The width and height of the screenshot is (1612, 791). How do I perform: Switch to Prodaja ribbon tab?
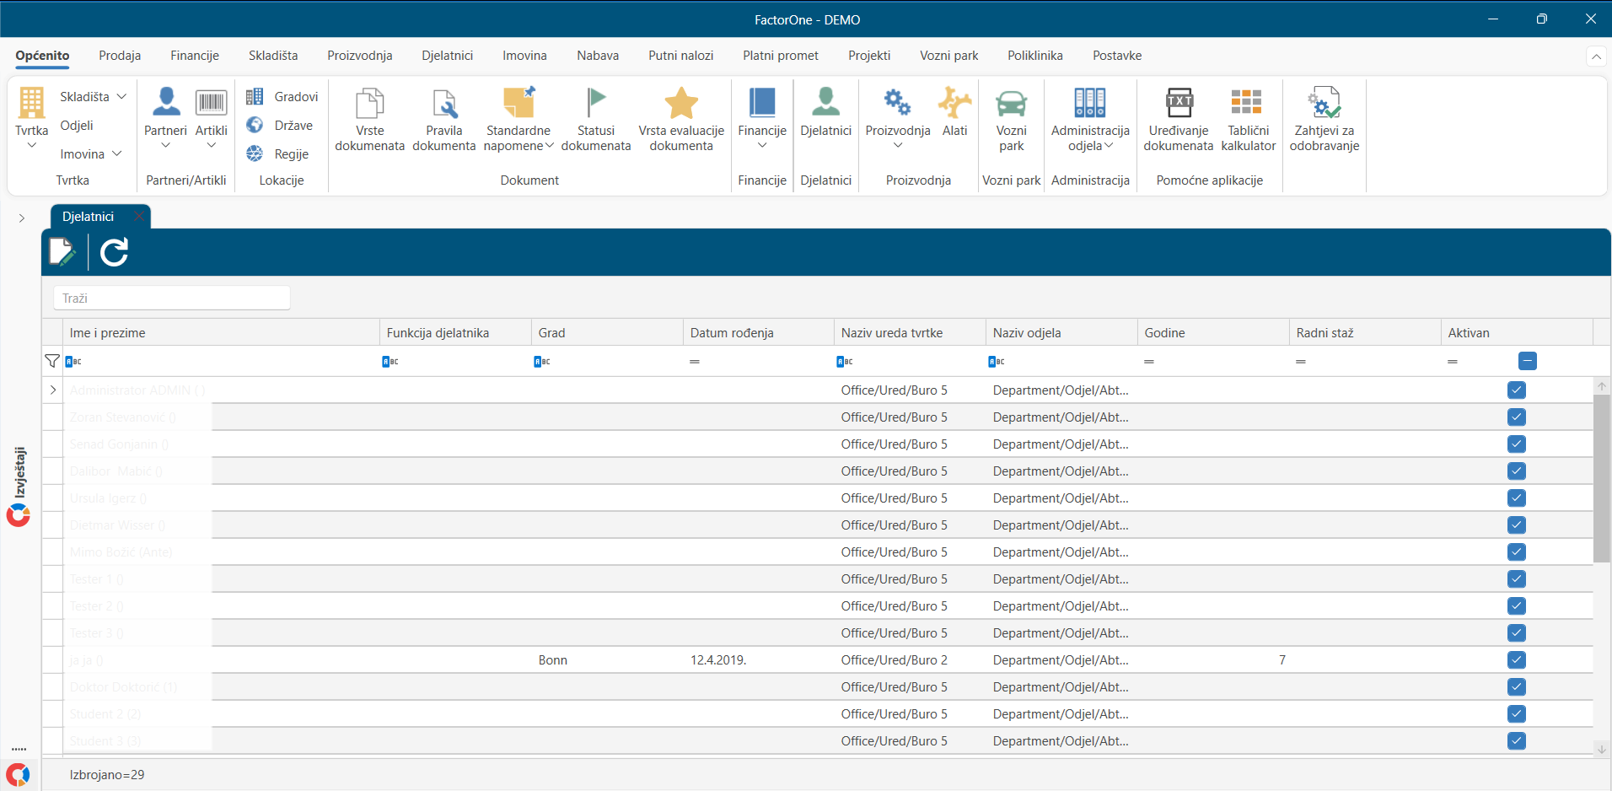(120, 56)
